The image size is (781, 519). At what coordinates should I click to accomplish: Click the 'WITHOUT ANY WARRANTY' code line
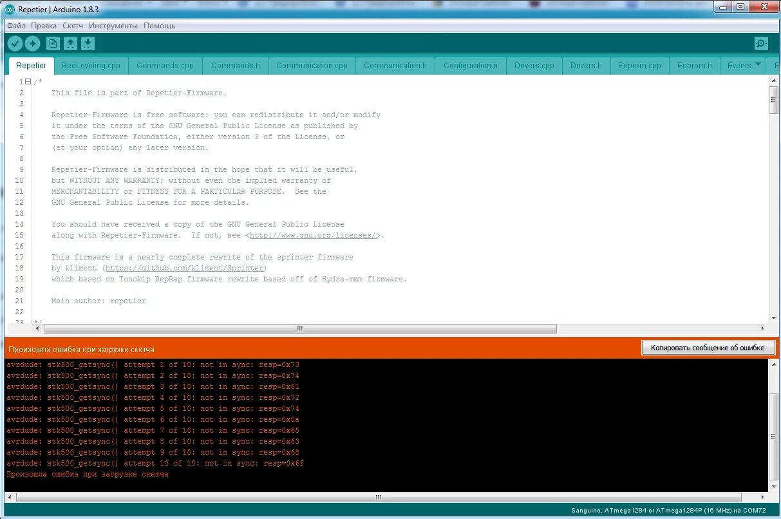(x=191, y=180)
